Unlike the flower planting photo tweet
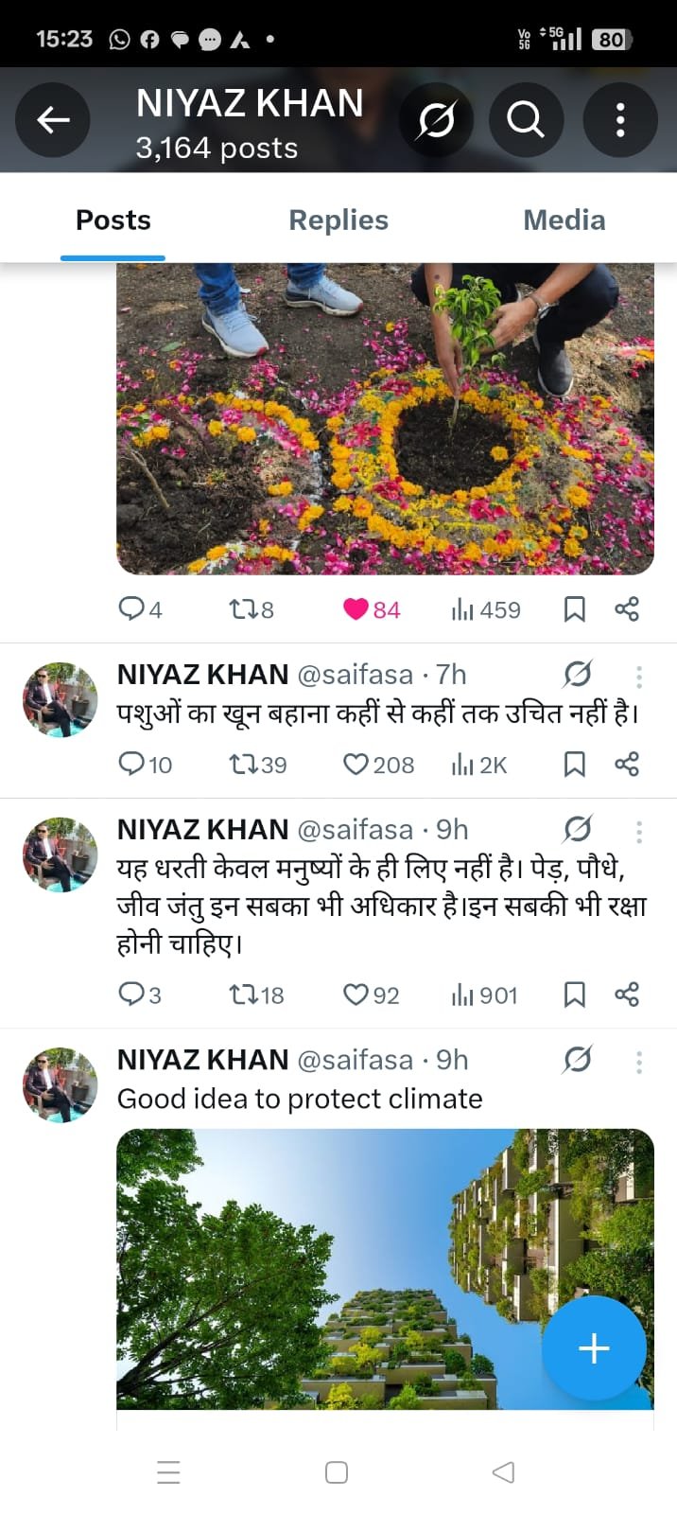 (x=357, y=609)
